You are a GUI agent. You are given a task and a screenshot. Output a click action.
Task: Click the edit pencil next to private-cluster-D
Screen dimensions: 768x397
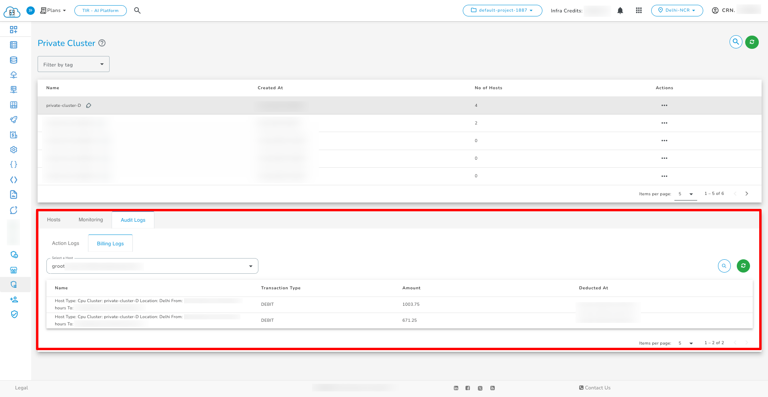pyautogui.click(x=88, y=105)
